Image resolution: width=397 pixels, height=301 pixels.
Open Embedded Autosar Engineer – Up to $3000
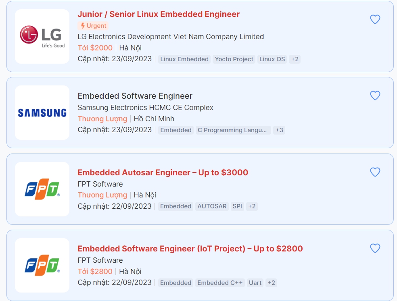click(x=163, y=172)
